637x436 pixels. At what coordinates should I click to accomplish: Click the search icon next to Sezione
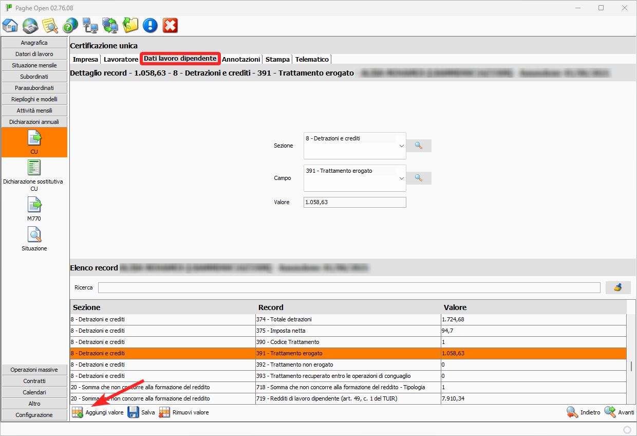point(419,146)
